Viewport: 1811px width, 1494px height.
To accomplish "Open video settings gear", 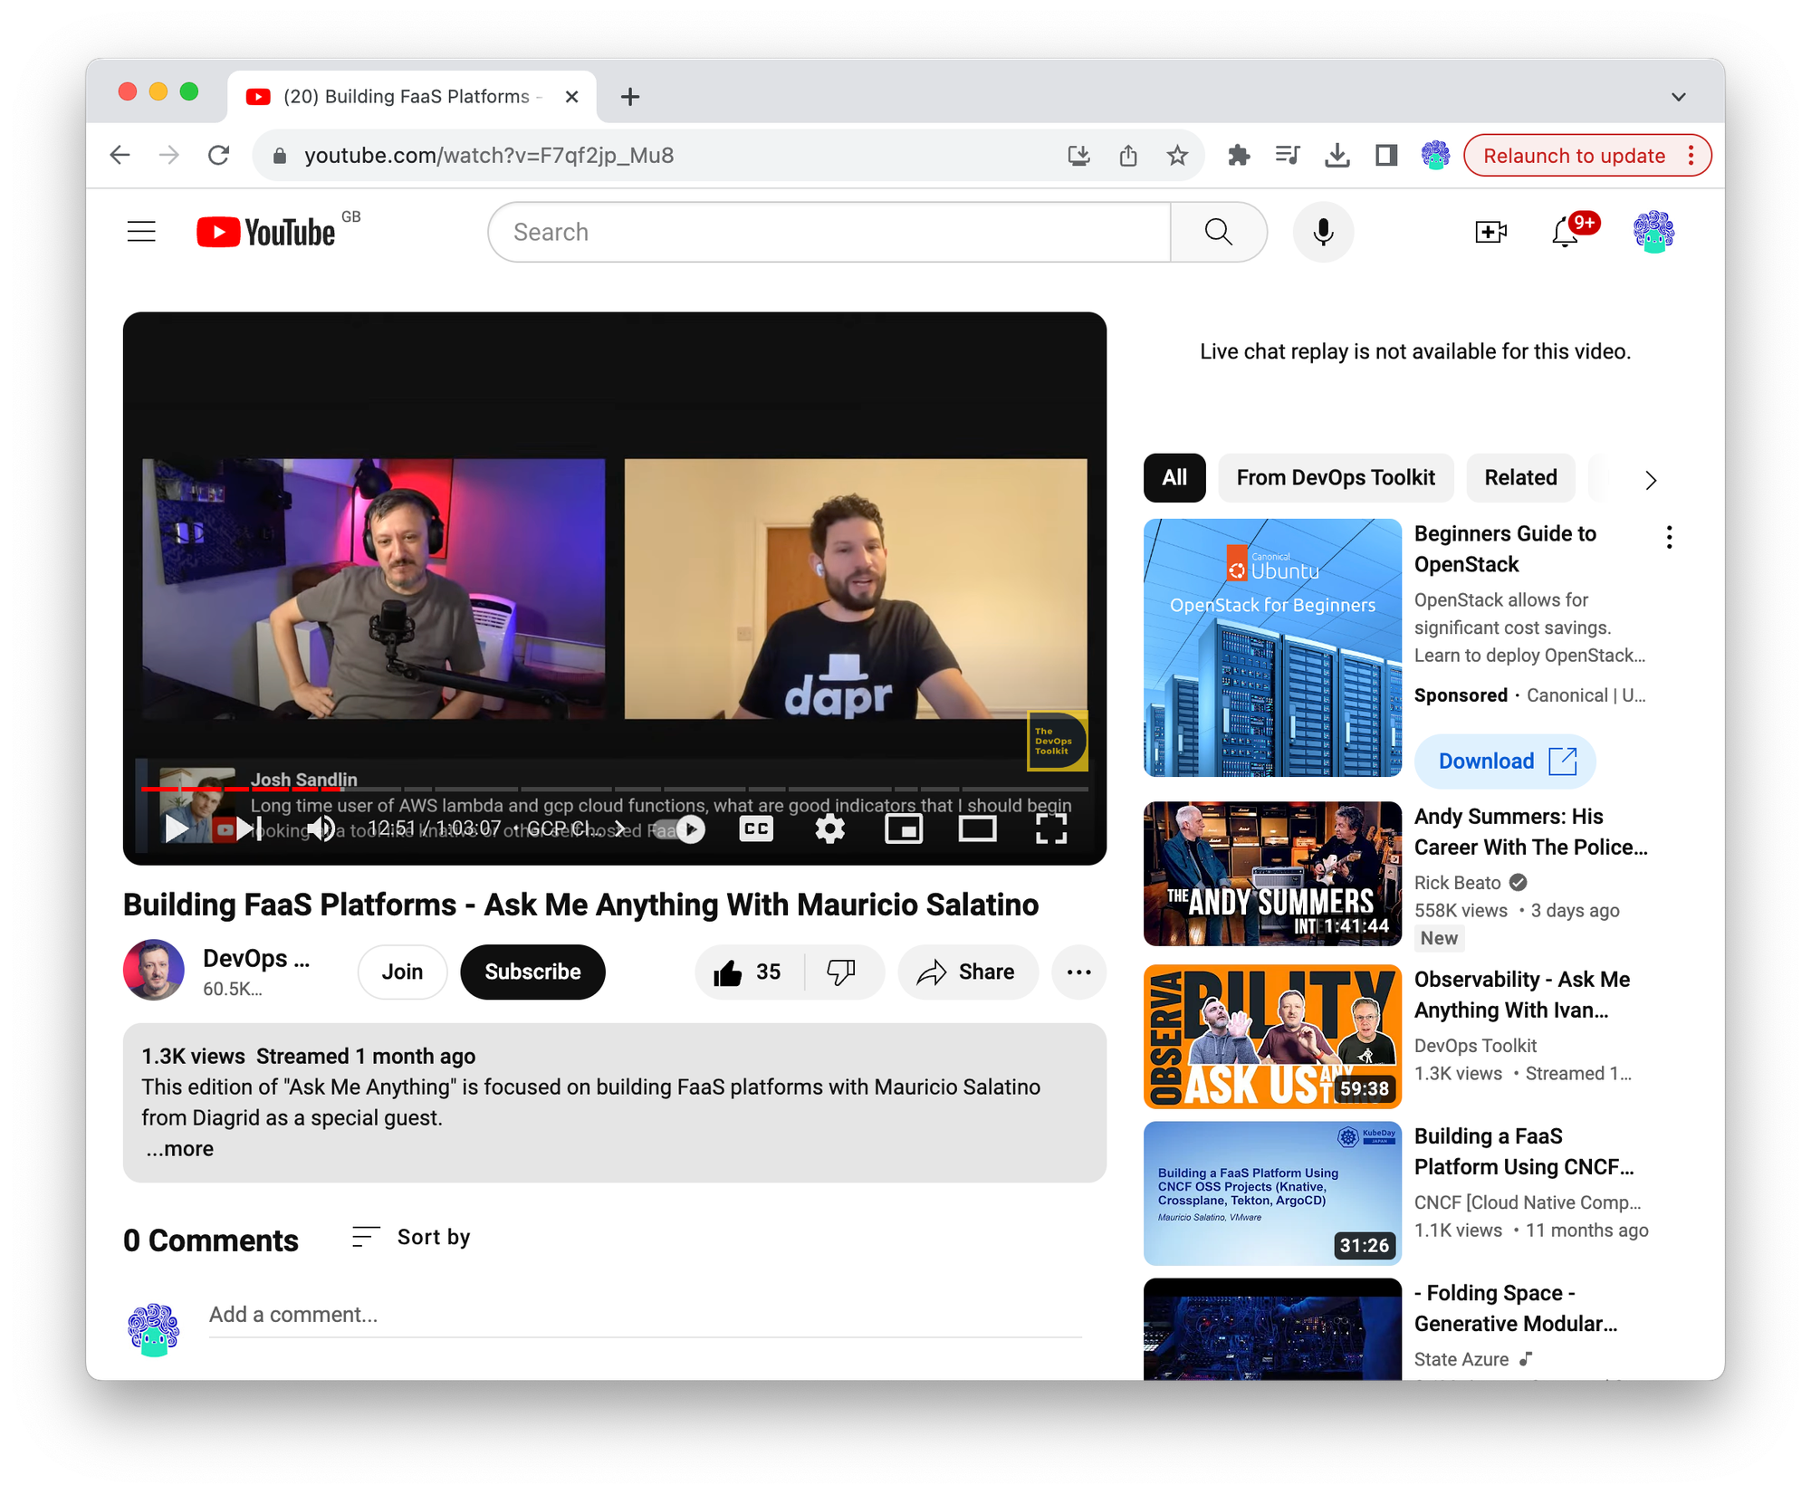I will [829, 828].
